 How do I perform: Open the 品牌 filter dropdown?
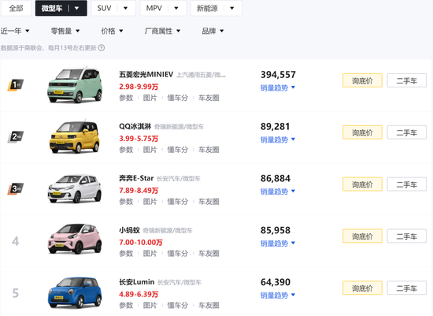tap(213, 31)
